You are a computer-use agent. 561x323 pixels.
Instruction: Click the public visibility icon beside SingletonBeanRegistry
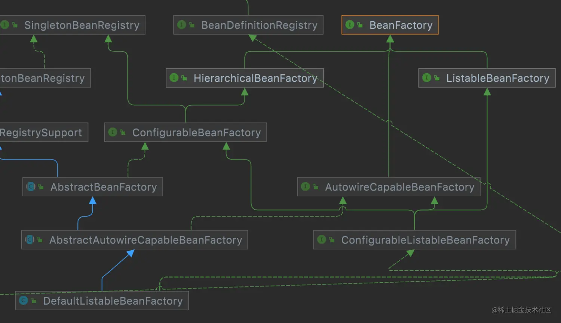[15, 25]
